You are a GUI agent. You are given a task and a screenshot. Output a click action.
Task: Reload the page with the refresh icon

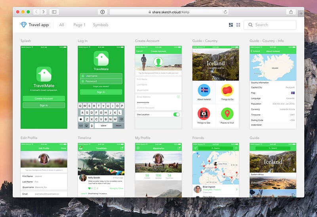pos(225,12)
